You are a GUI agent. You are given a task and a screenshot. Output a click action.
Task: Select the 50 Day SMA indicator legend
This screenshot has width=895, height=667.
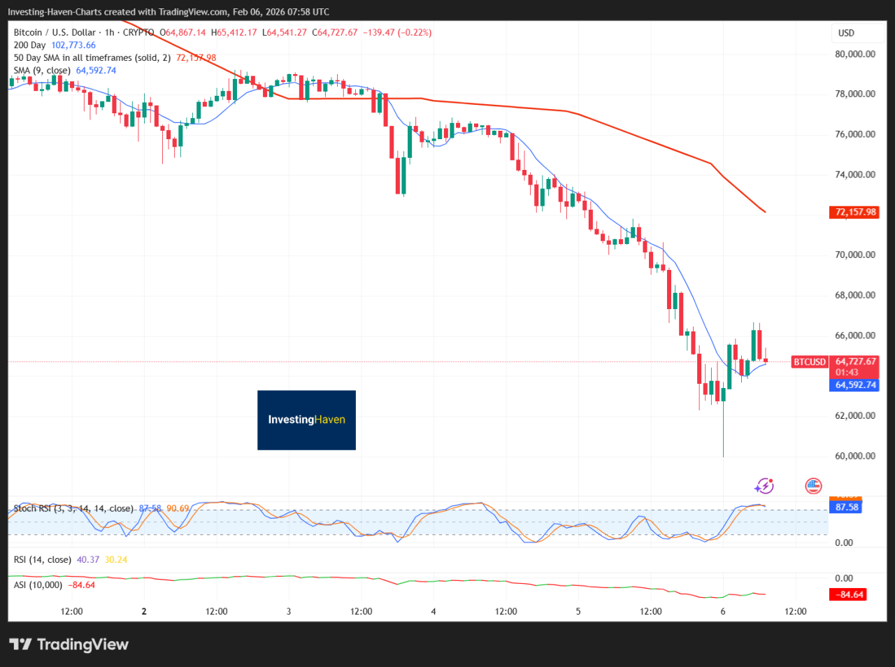pyautogui.click(x=92, y=58)
